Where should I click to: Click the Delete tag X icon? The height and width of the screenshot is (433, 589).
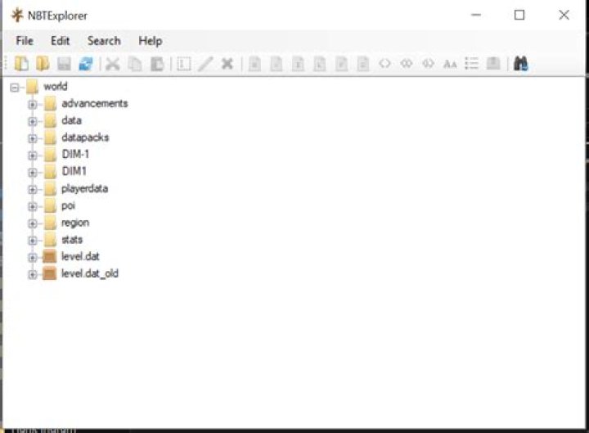pyautogui.click(x=227, y=64)
